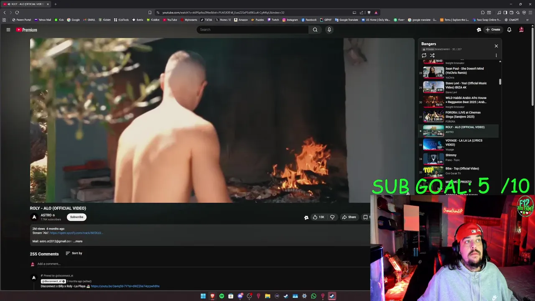Save video to playlist bookmark icon
This screenshot has width=535, height=301.
click(366, 217)
